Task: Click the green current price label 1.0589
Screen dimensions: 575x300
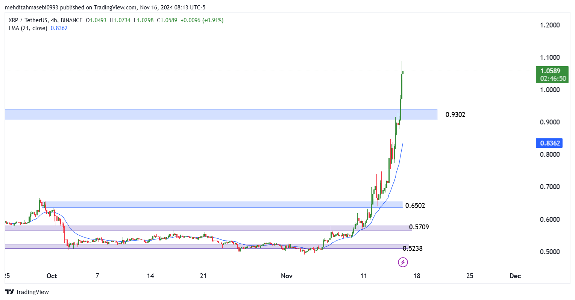Action: [550, 71]
